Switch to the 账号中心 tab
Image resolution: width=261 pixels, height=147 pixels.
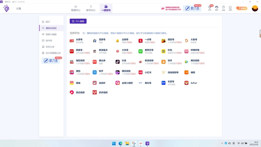tap(91, 8)
